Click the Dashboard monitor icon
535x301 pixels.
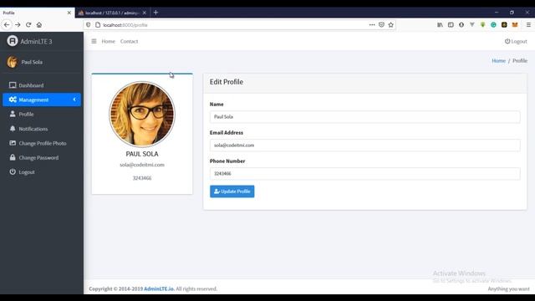tap(13, 85)
